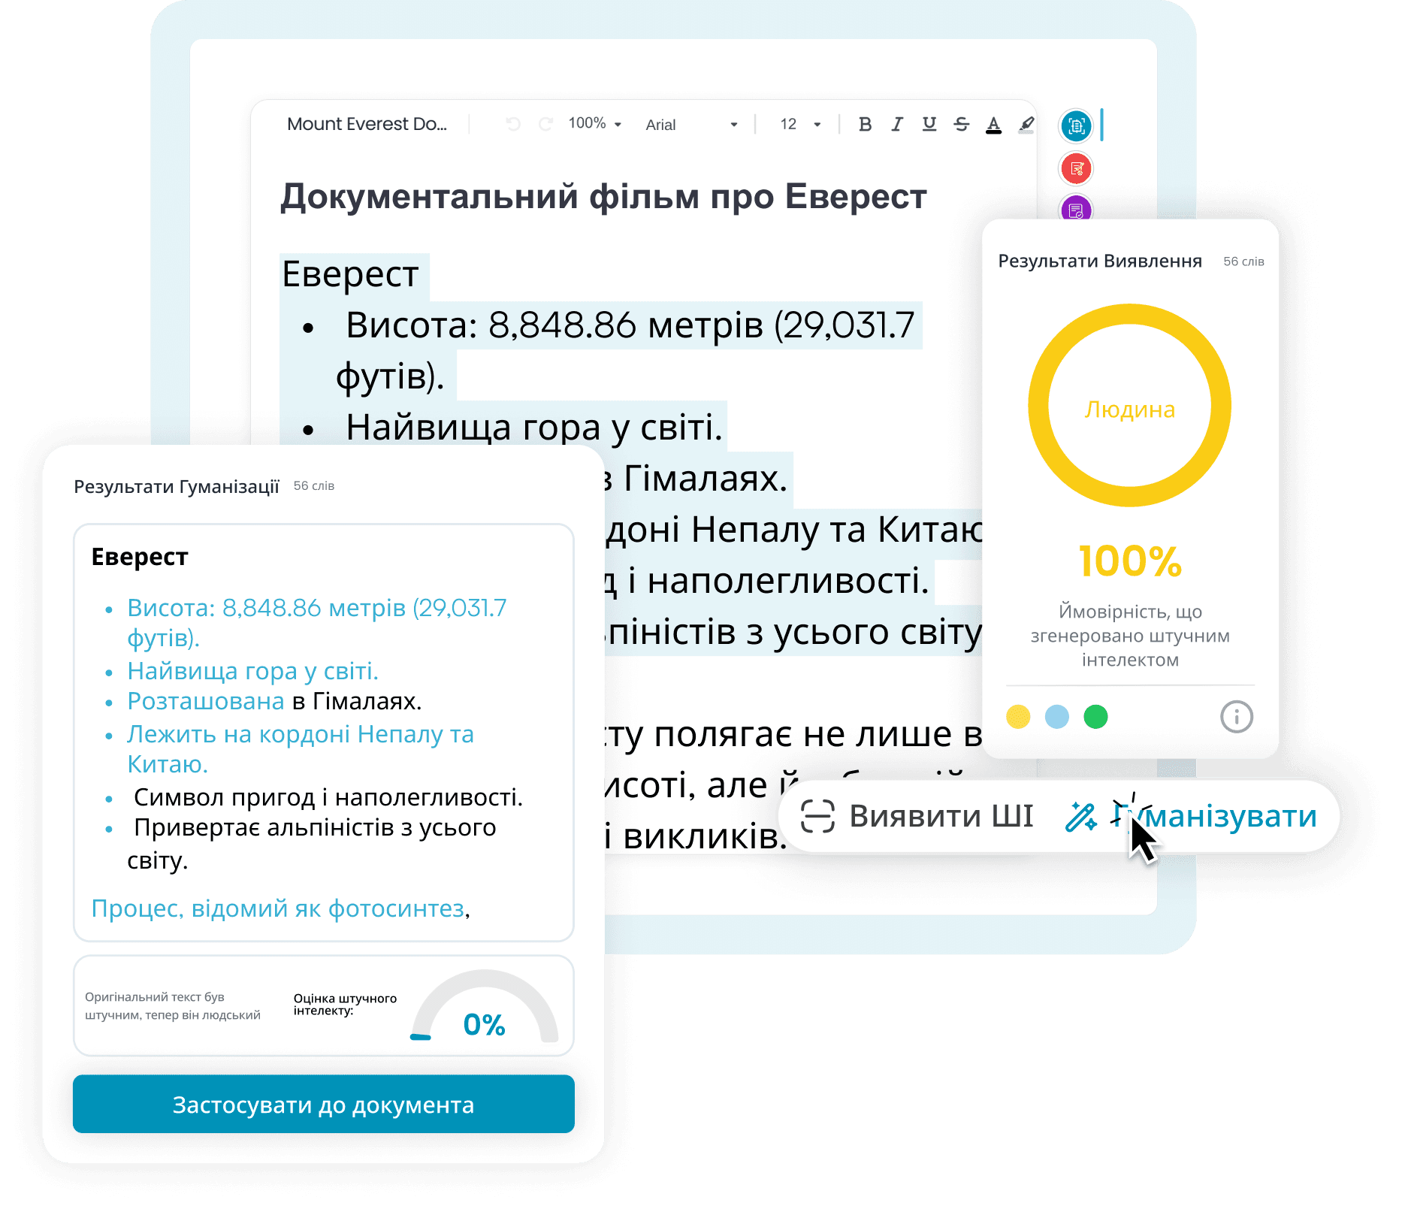Click Застосувати до документа button
This screenshot has width=1402, height=1206.
(x=324, y=1105)
